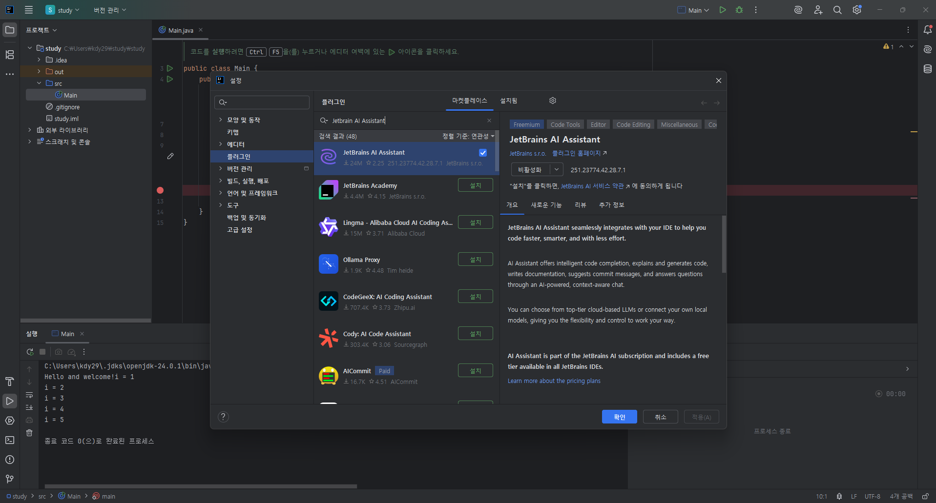Open the Git tool window
936x503 pixels.
tap(10, 479)
